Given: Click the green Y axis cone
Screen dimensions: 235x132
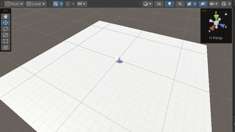Looking at the screenshot, I should coord(216,17).
